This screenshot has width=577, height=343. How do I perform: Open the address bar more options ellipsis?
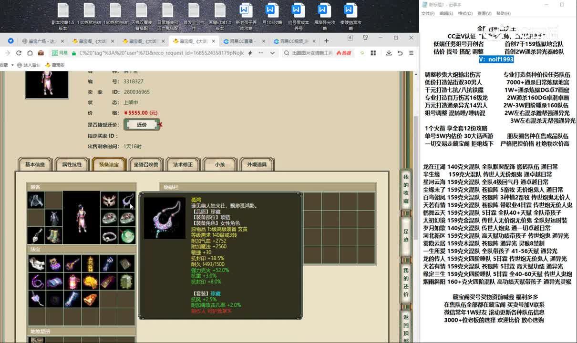tap(261, 53)
